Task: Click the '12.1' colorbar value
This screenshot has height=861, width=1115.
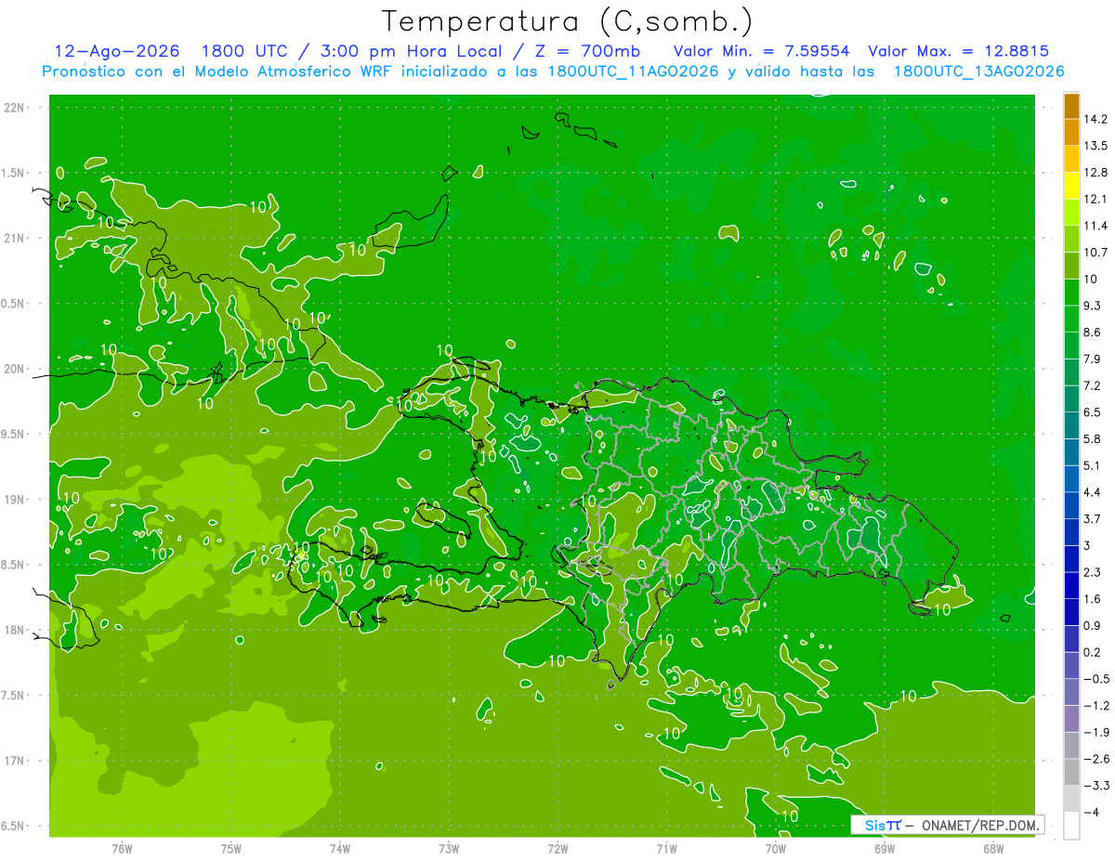Action: click(1095, 199)
